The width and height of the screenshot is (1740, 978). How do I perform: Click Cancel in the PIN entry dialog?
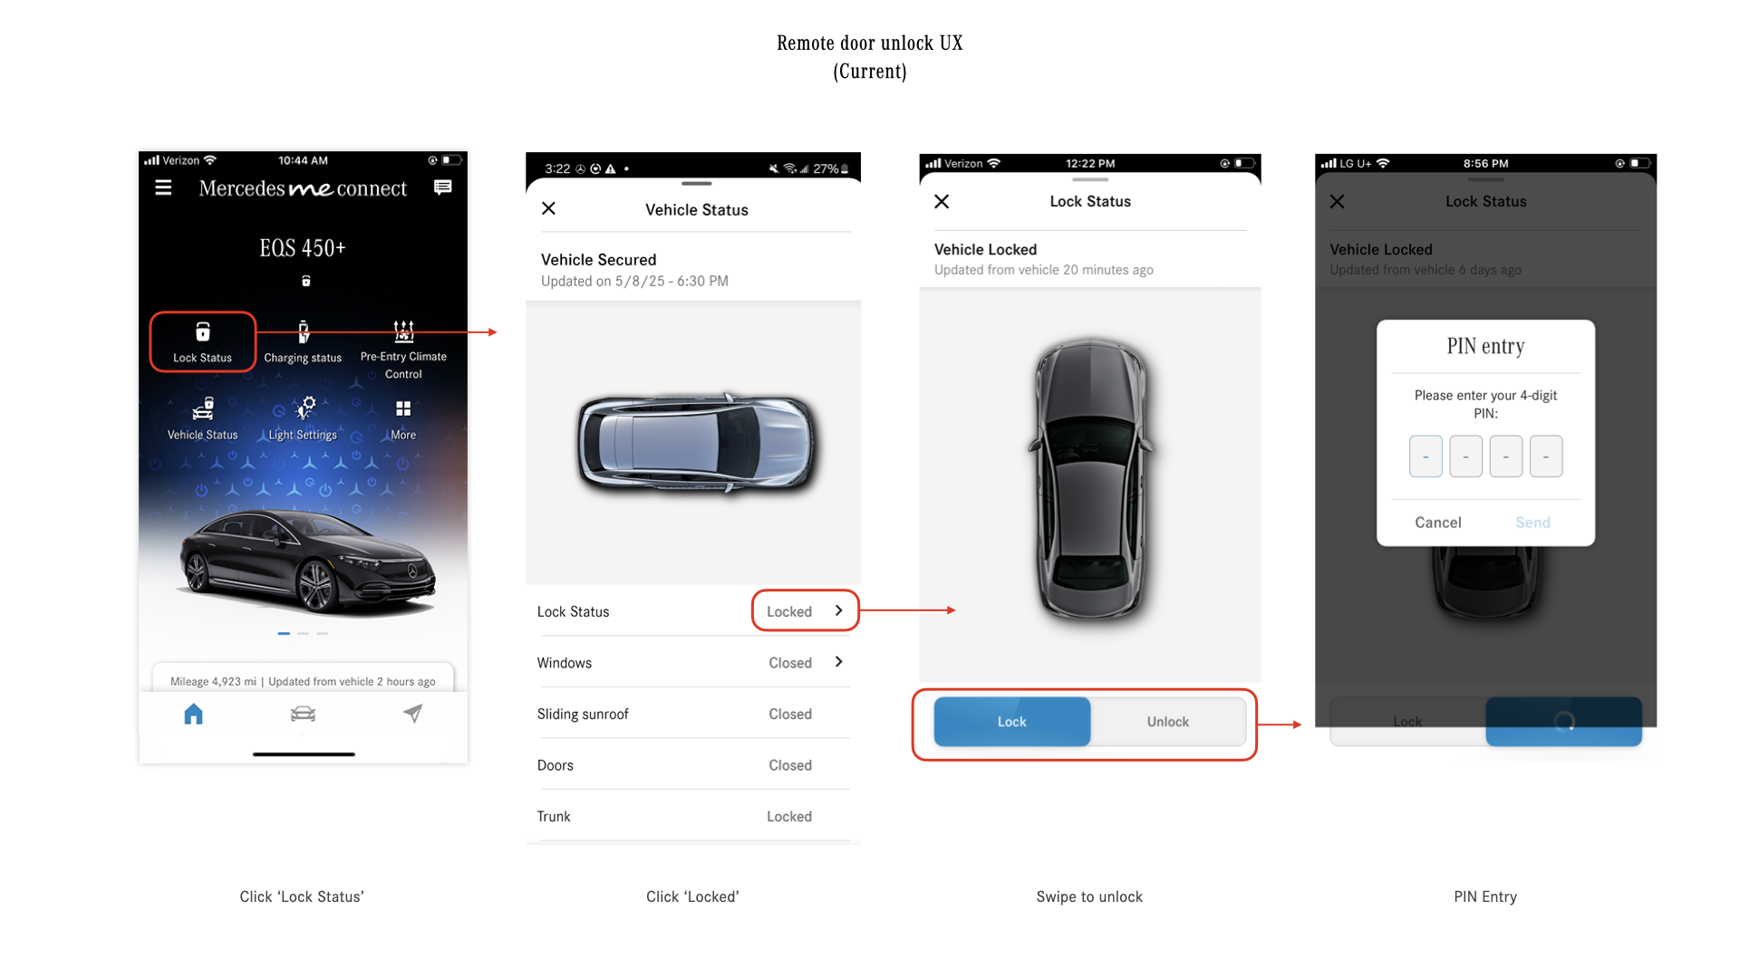click(x=1438, y=523)
